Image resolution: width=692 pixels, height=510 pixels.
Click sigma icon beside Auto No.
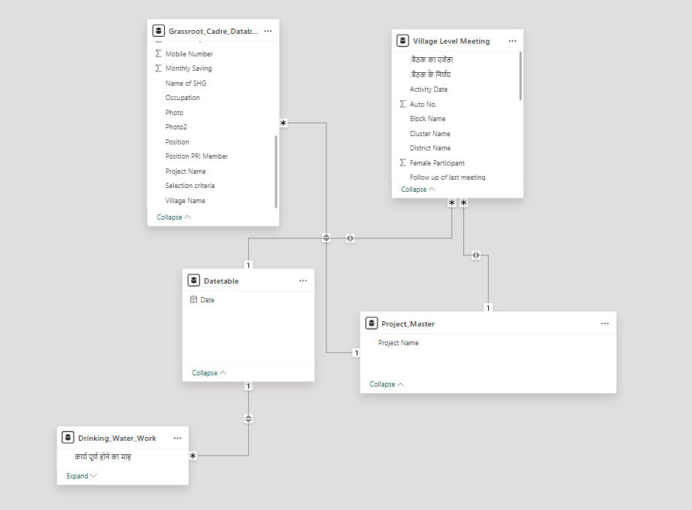click(x=403, y=104)
